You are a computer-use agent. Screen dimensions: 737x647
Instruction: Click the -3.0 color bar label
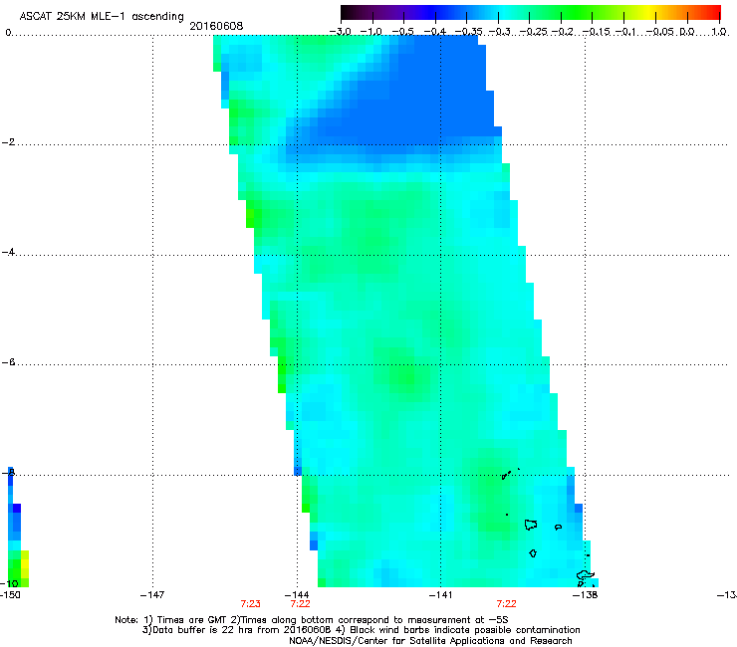pyautogui.click(x=341, y=32)
